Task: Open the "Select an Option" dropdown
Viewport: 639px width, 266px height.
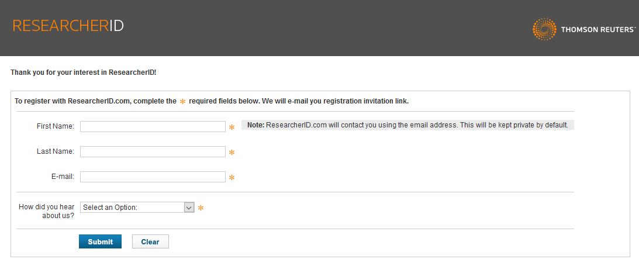Action: (x=137, y=208)
